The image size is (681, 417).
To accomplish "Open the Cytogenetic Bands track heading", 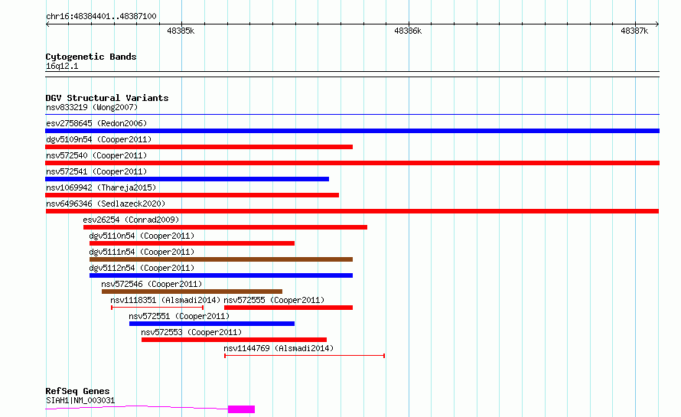I will pyautogui.click(x=91, y=57).
